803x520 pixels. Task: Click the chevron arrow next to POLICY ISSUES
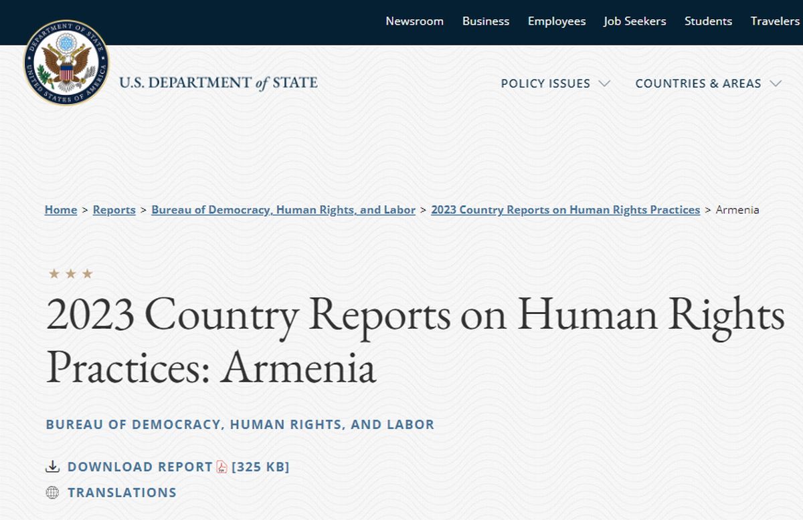point(605,84)
